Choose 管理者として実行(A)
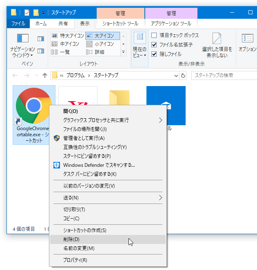The image size is (257, 270). [x=108, y=138]
